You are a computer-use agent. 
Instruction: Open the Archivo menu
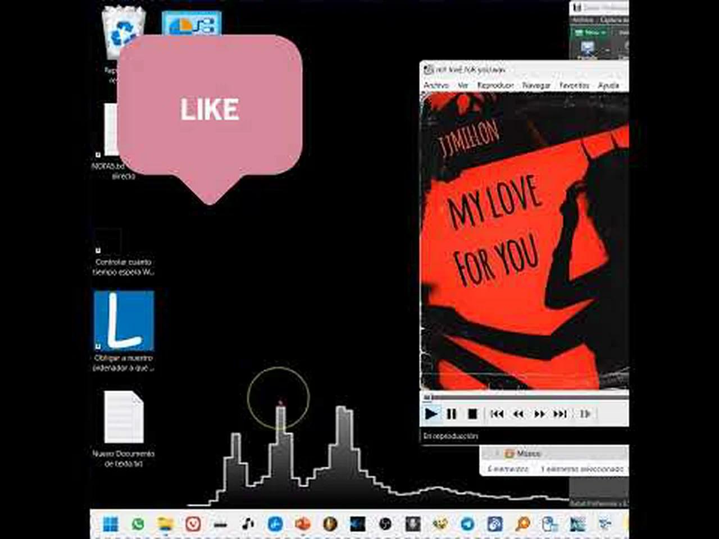(436, 85)
